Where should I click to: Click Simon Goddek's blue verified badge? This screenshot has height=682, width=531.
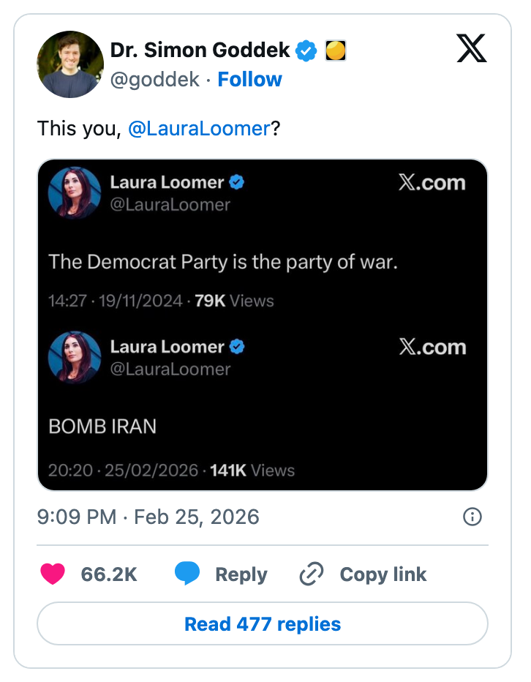[306, 50]
